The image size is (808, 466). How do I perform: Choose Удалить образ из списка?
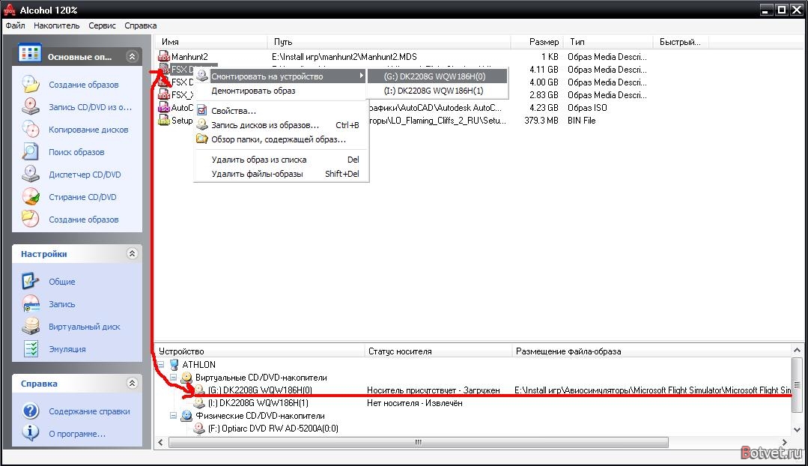(x=280, y=160)
